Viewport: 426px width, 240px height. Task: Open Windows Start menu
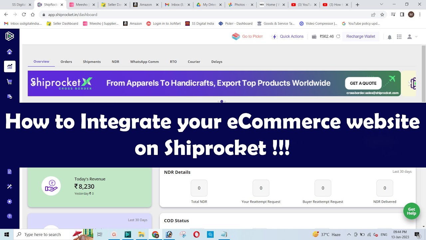[x=7, y=234]
